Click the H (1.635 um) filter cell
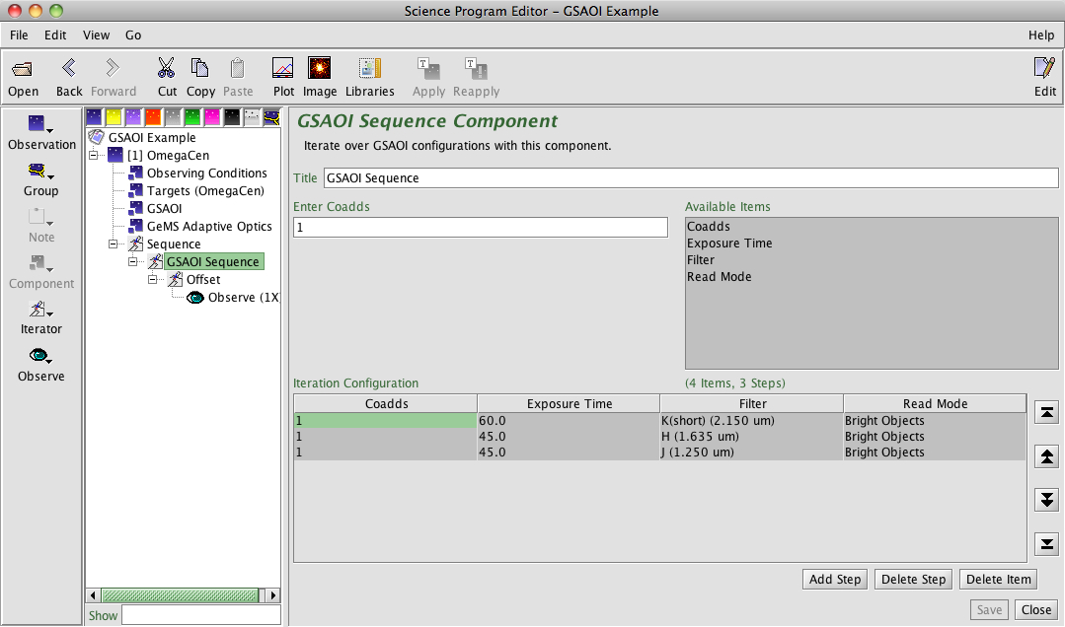This screenshot has height=627, width=1065. click(751, 437)
